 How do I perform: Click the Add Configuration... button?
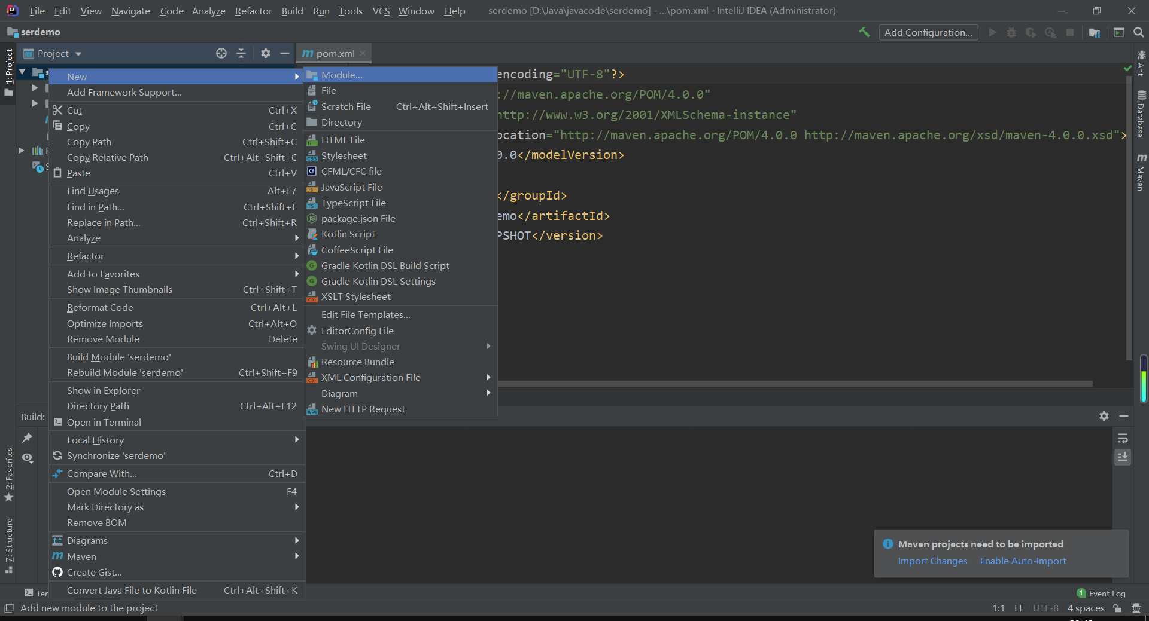pos(928,32)
